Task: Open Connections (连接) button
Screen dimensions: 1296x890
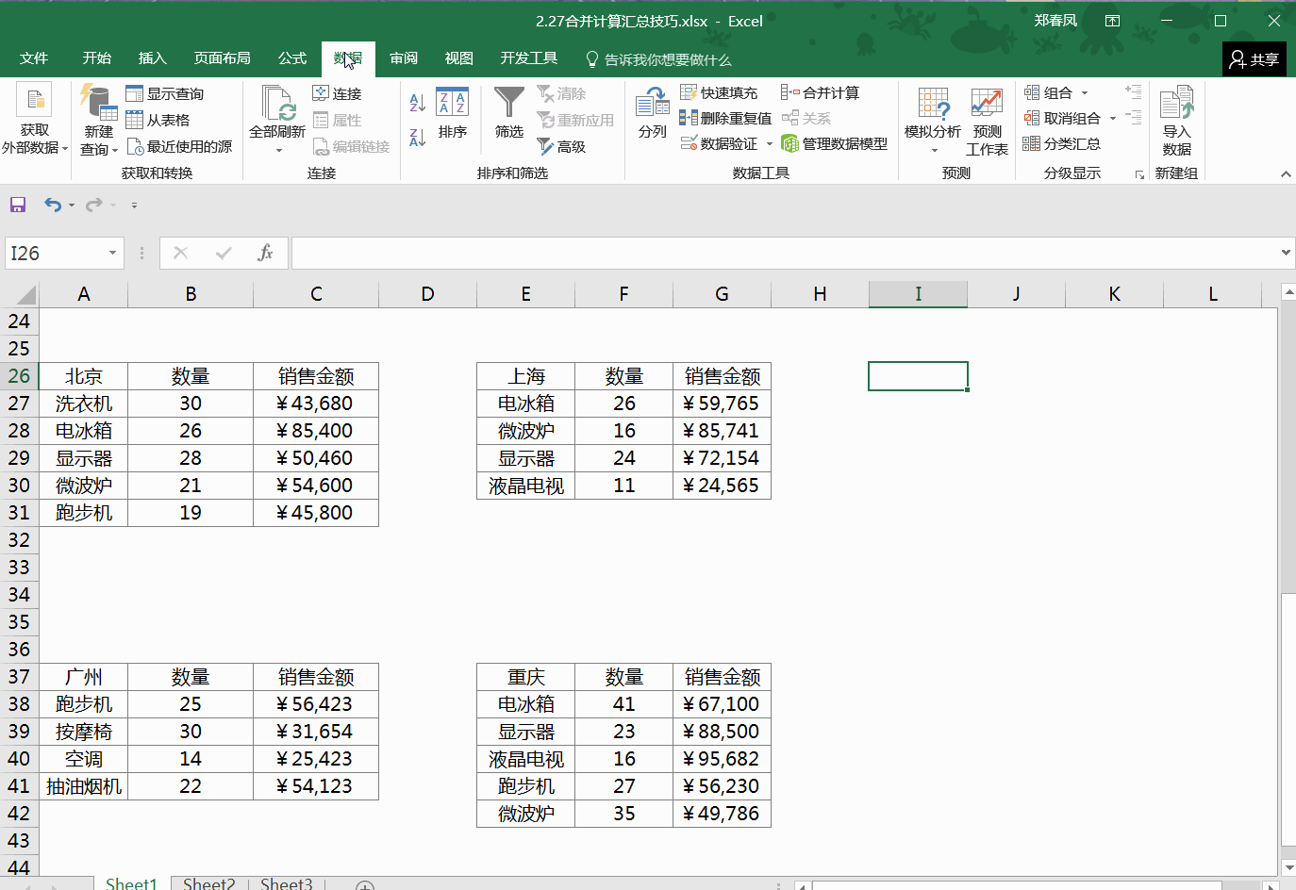Action: (x=337, y=93)
